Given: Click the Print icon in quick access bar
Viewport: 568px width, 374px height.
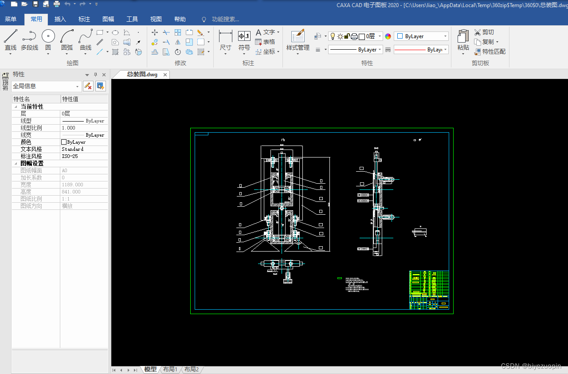Looking at the screenshot, I should click(x=57, y=4).
